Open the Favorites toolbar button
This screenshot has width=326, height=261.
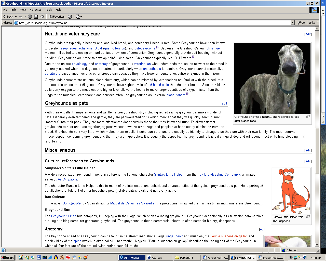[x=57, y=17]
